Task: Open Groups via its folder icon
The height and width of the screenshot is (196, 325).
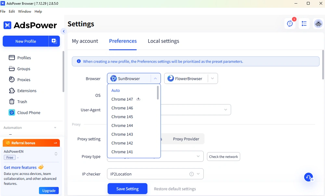Action: point(12,68)
